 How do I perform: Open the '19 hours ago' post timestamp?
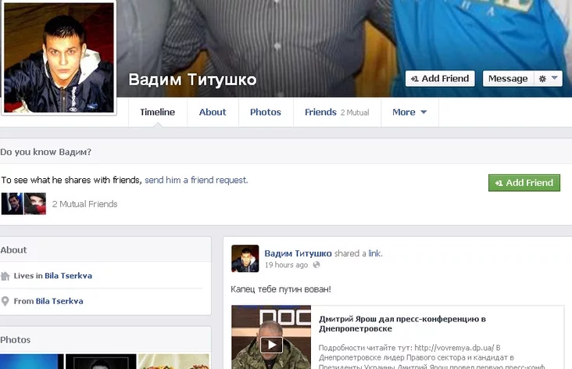[286, 266]
